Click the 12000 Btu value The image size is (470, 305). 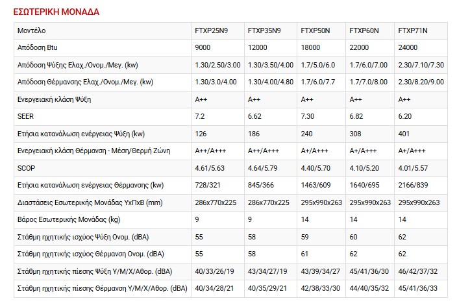click(258, 48)
